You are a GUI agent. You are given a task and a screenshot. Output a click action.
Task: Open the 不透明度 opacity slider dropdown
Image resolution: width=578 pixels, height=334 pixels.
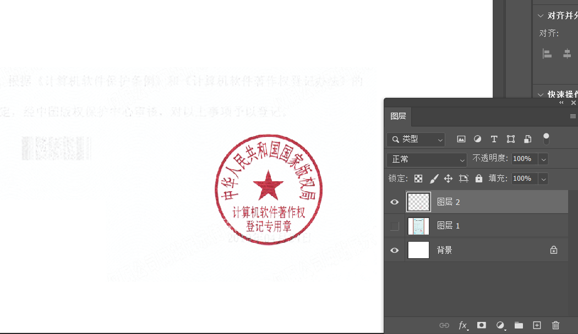pyautogui.click(x=543, y=159)
